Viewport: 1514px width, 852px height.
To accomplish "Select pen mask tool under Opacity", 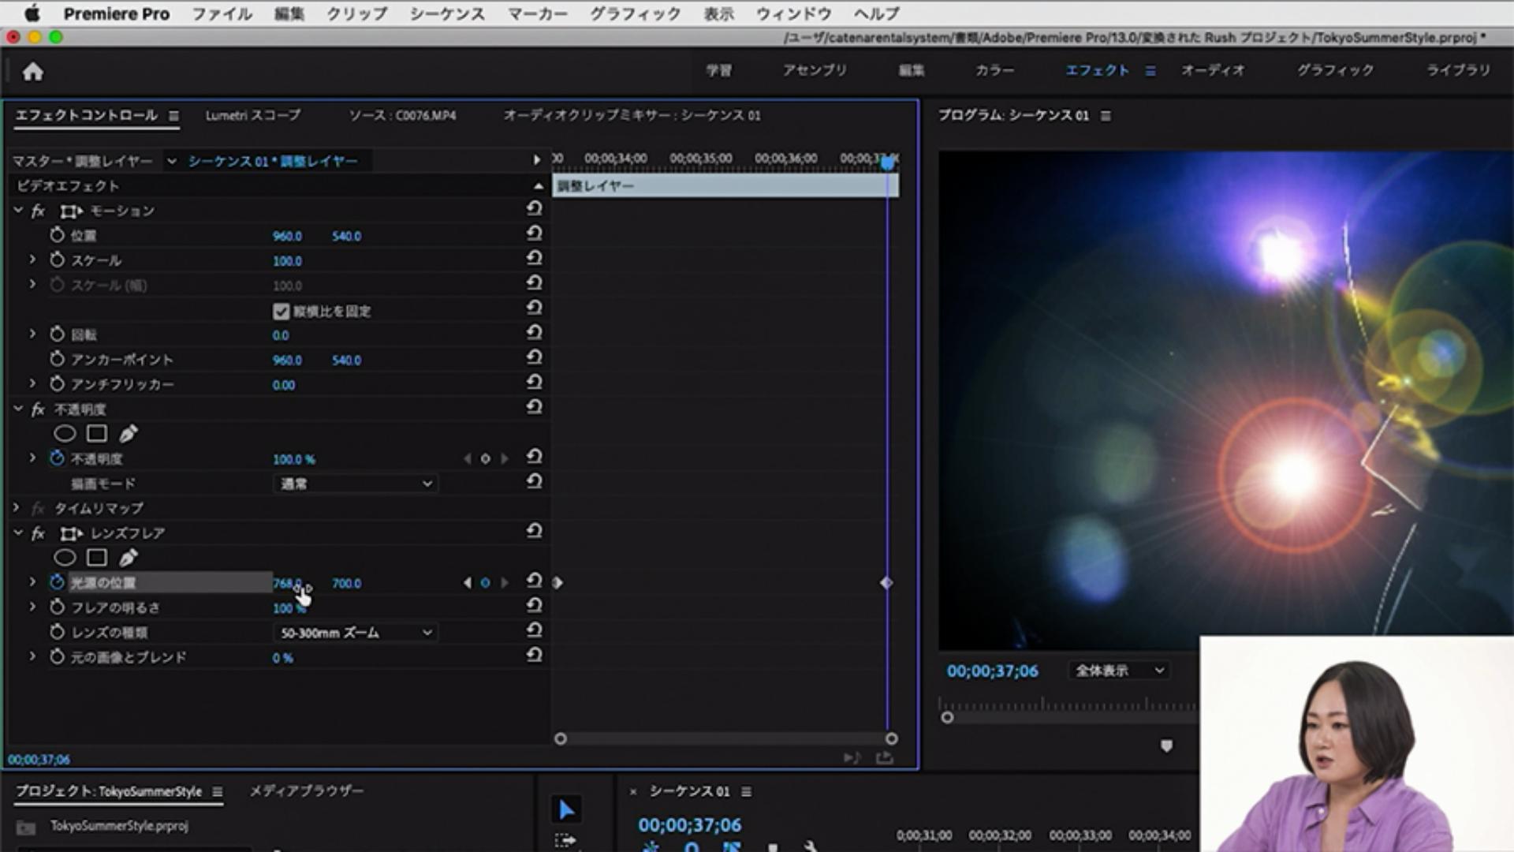I will coord(129,433).
